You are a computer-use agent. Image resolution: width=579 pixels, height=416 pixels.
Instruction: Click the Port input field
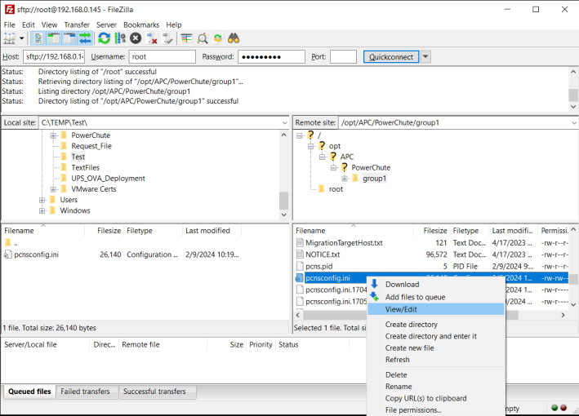(x=343, y=57)
